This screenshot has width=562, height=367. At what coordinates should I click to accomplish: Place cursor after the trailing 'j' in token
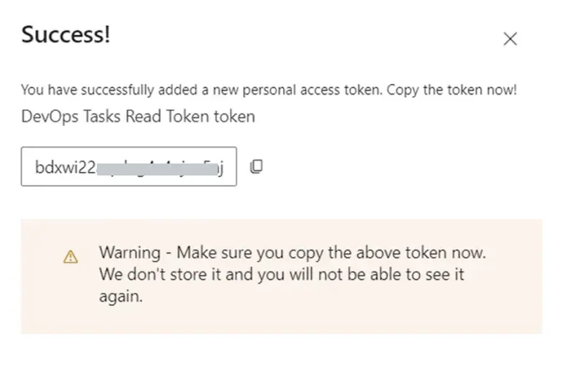click(x=224, y=168)
